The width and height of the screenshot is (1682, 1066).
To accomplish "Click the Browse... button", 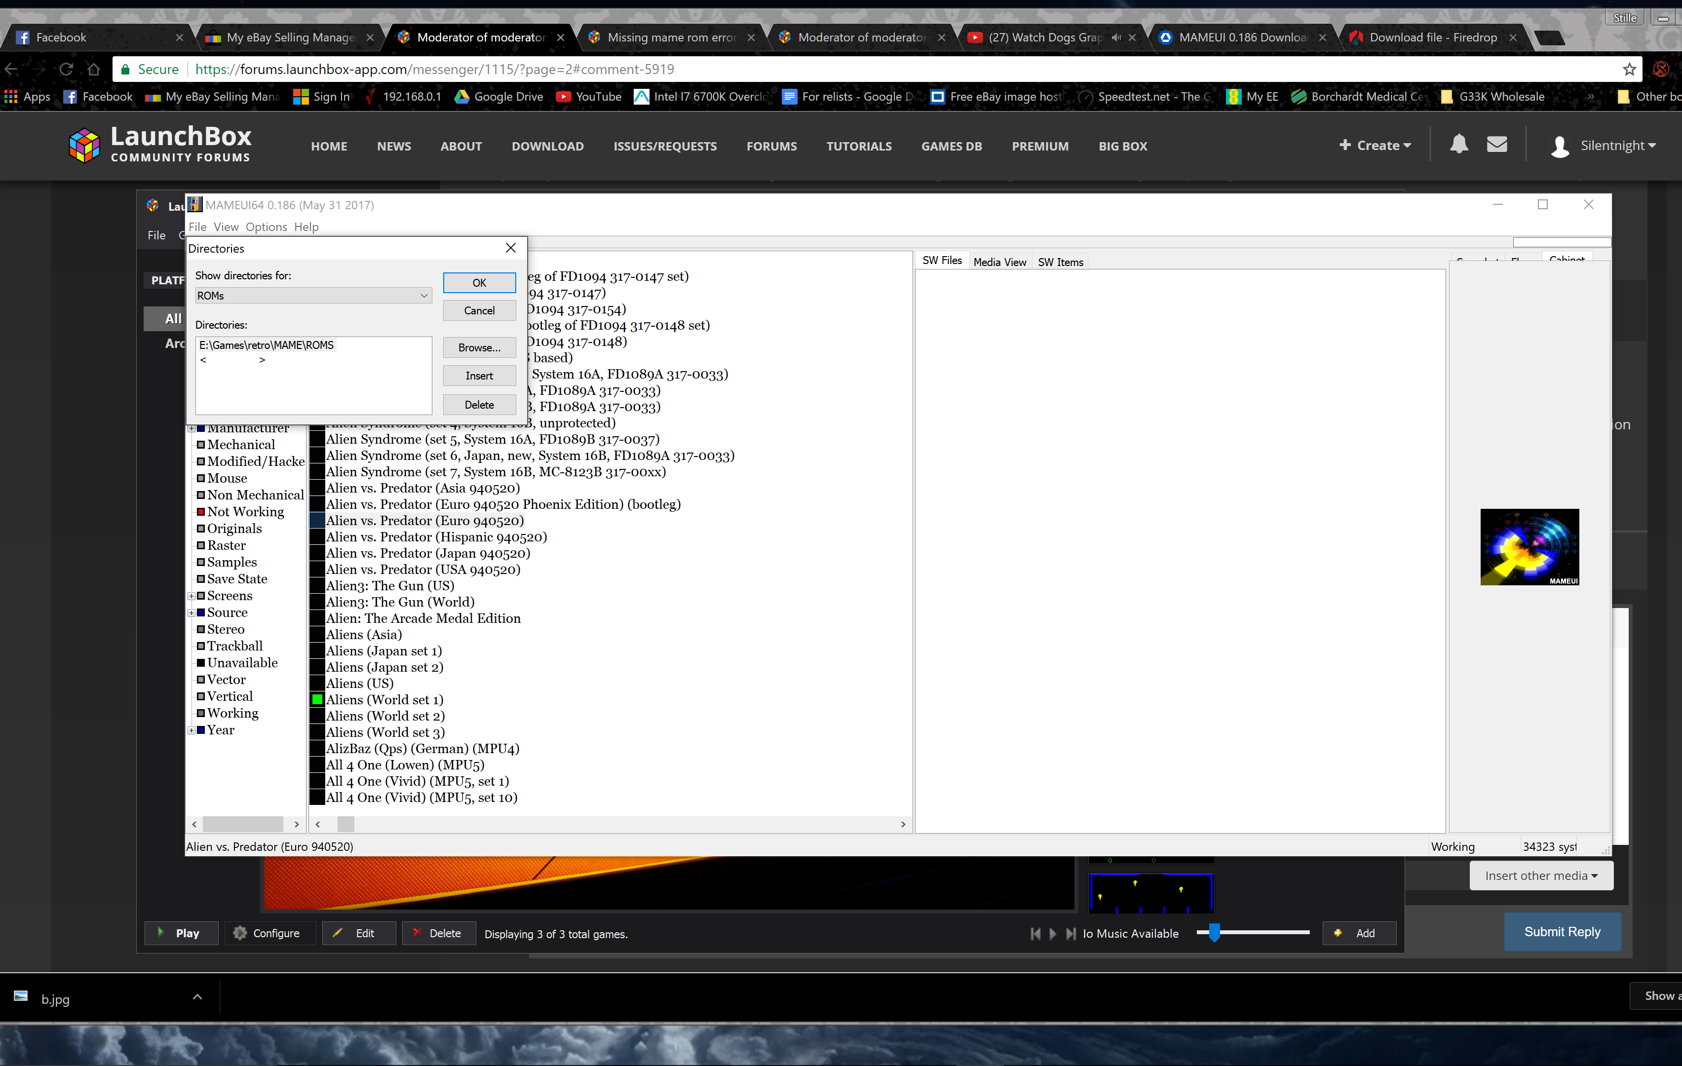I will tap(479, 347).
